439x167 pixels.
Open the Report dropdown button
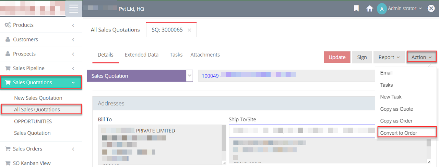point(389,57)
